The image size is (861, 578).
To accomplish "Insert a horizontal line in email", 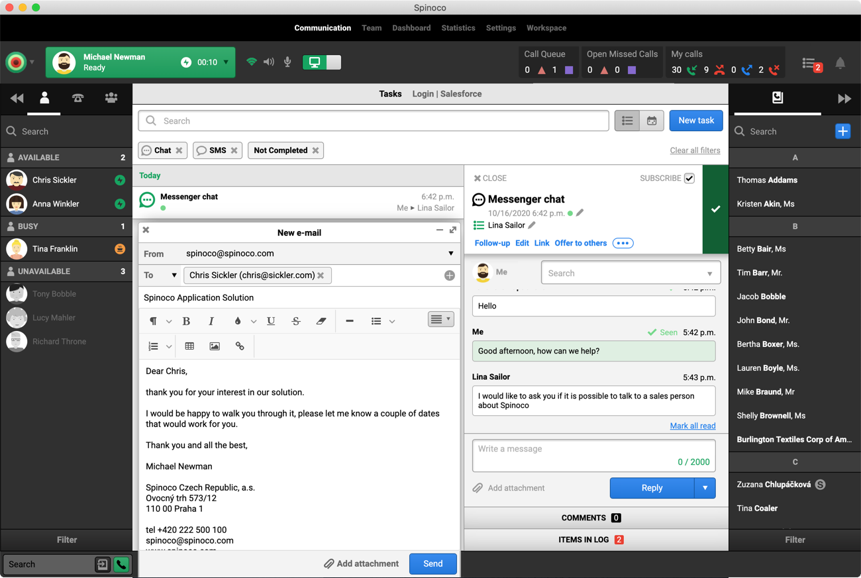I will click(x=350, y=321).
